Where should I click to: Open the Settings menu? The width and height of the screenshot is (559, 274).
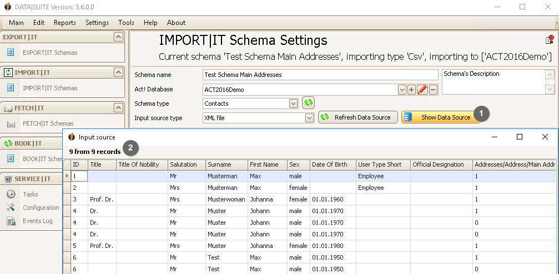pyautogui.click(x=97, y=22)
